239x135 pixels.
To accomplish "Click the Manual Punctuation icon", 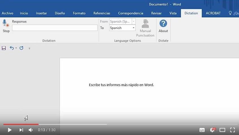I will pos(145,24).
